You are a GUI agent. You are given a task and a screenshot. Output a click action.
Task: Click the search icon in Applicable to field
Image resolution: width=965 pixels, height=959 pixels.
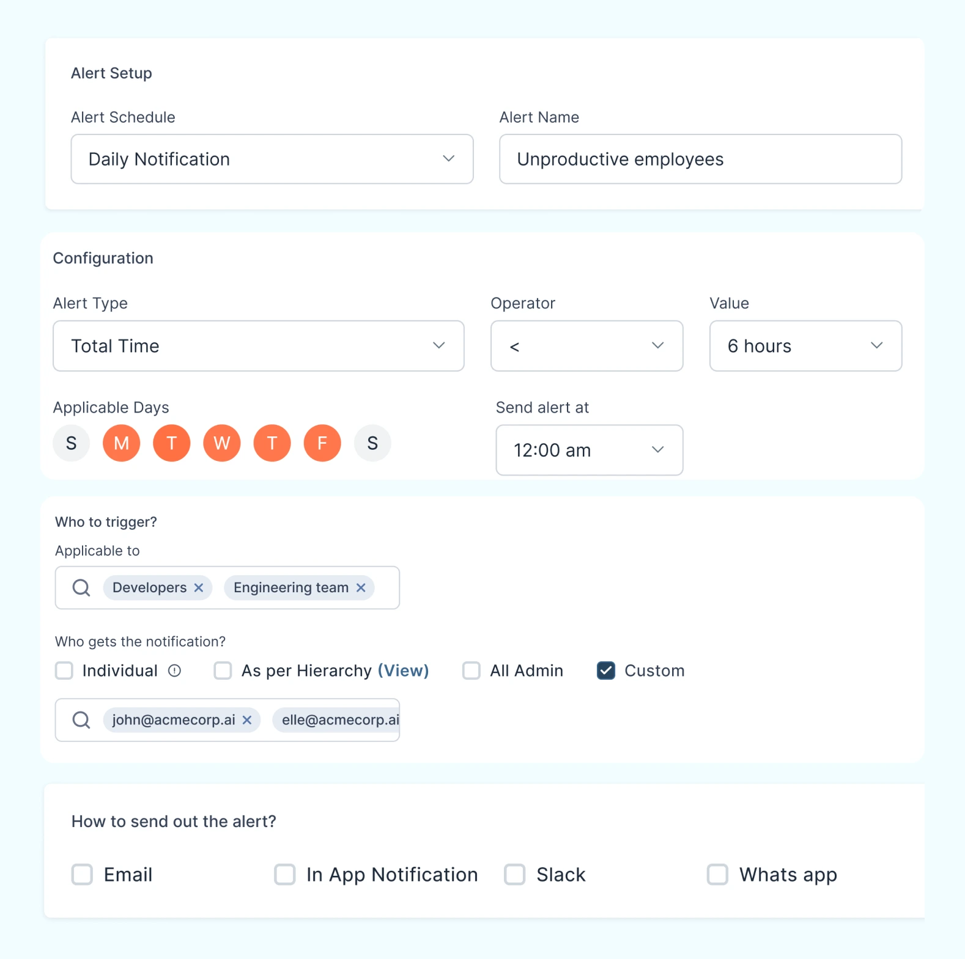pyautogui.click(x=81, y=588)
